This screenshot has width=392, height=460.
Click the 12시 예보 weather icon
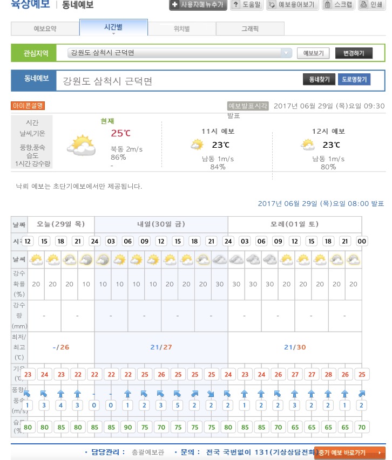[x=308, y=145]
